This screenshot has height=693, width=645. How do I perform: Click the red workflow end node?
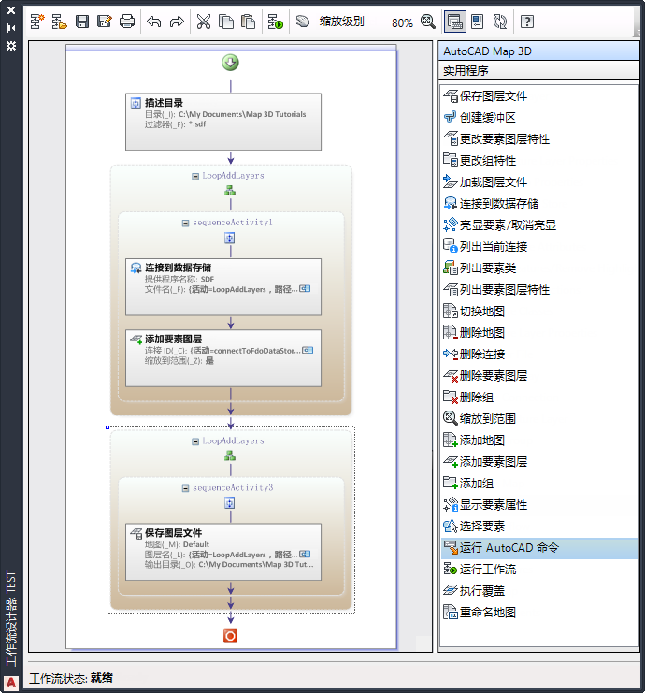tap(230, 636)
